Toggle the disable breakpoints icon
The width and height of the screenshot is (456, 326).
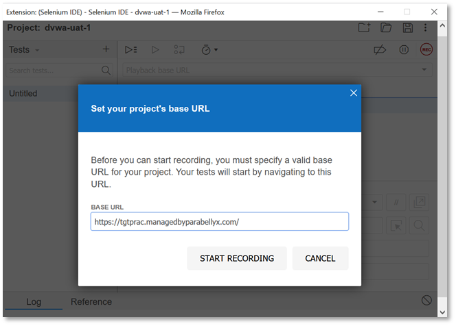click(380, 49)
